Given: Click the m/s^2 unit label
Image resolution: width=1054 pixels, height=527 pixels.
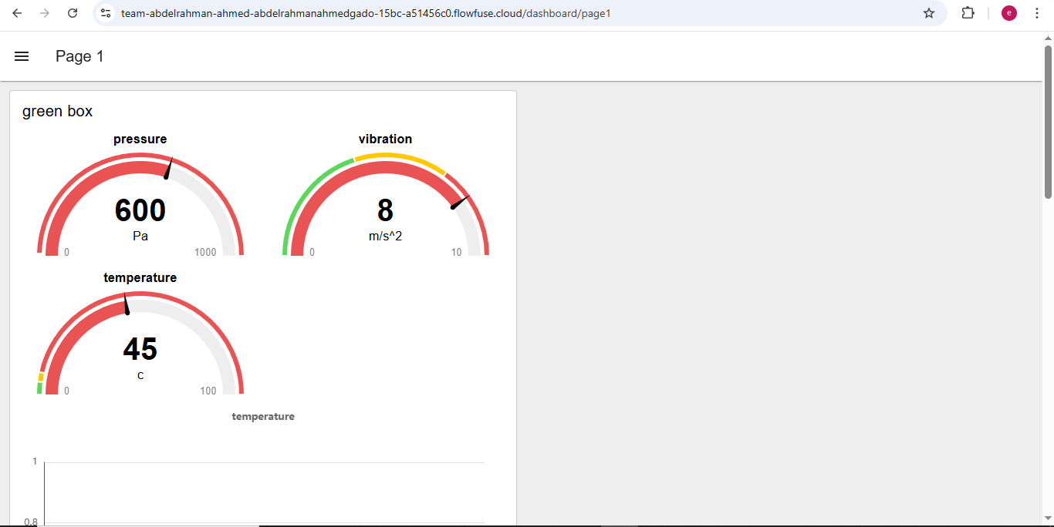Looking at the screenshot, I should click(x=385, y=236).
